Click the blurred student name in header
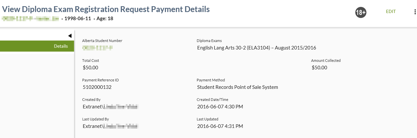417x138 pixels. (30, 19)
